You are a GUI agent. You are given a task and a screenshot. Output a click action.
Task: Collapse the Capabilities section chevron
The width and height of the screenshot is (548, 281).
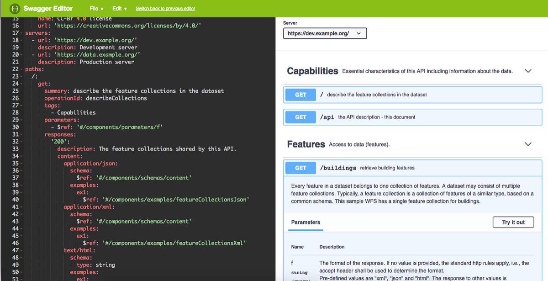tap(528, 71)
